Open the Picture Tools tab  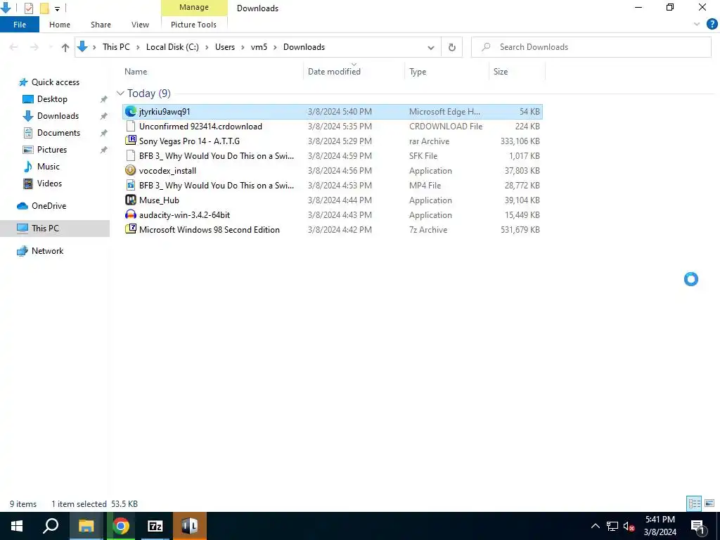[193, 25]
